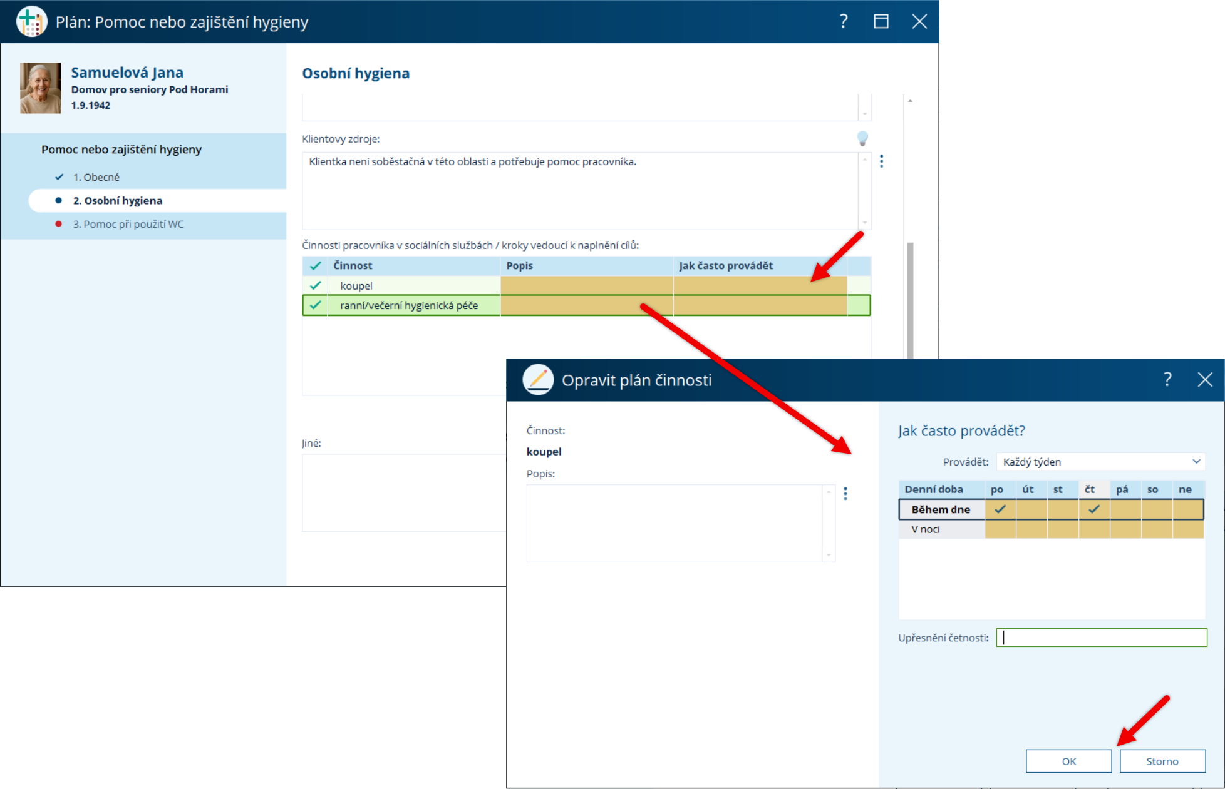Open three-dot menu beside Popis field
The height and width of the screenshot is (789, 1225).
845,494
